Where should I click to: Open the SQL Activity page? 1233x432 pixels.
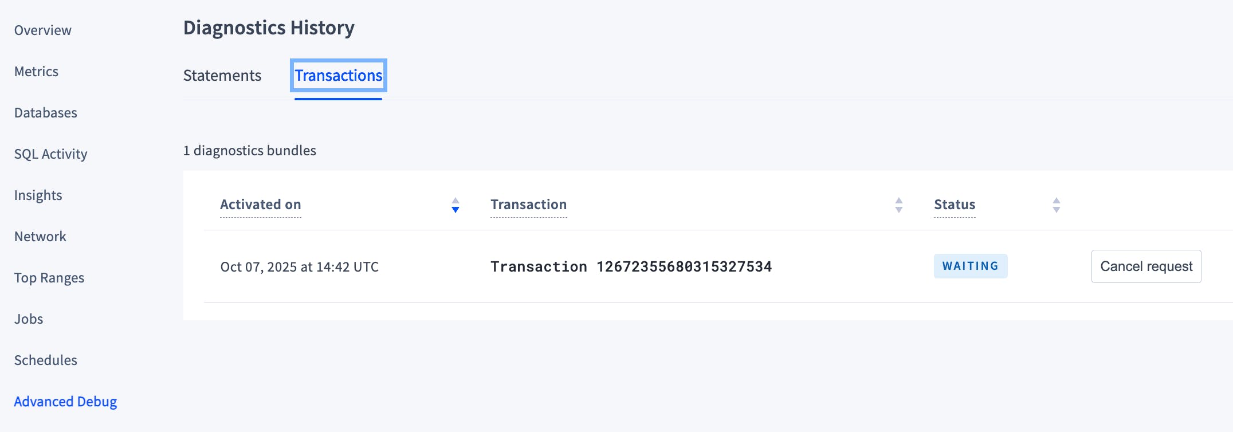click(51, 154)
